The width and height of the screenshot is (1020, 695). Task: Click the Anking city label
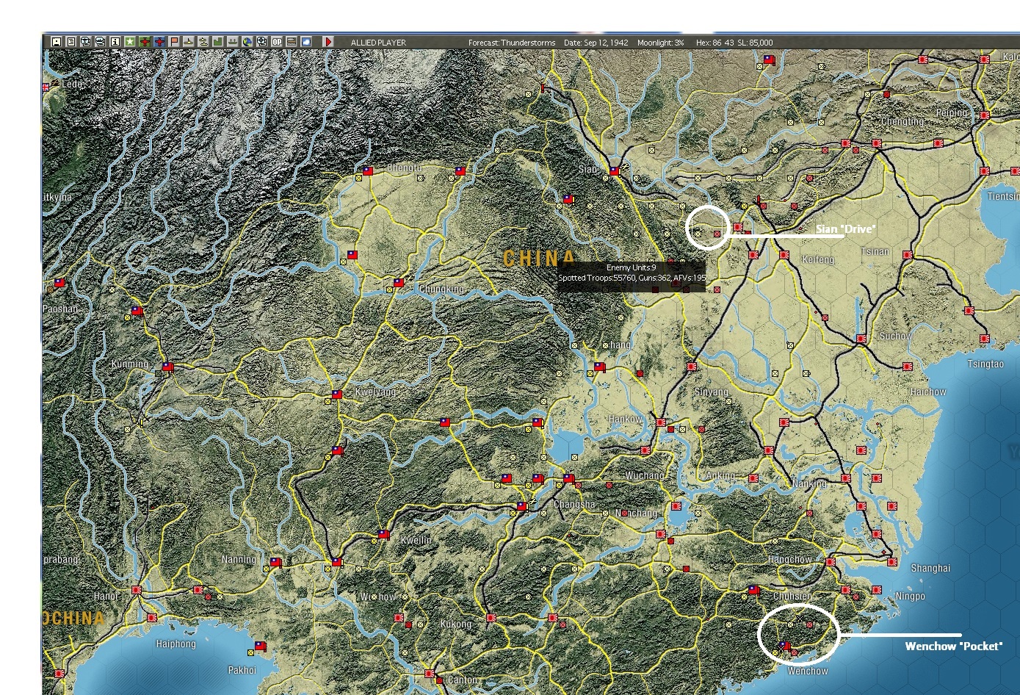point(720,476)
